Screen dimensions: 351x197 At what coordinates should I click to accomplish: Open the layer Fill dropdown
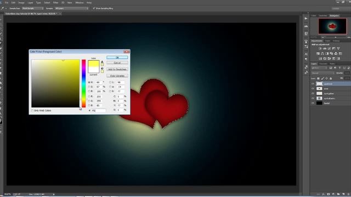(347, 78)
